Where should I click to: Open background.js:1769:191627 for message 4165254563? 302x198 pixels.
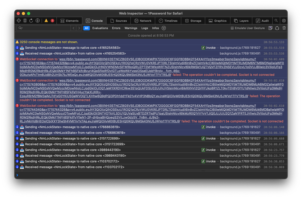pyautogui.click(x=240, y=48)
